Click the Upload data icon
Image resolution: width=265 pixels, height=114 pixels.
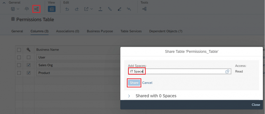coord(100,9)
